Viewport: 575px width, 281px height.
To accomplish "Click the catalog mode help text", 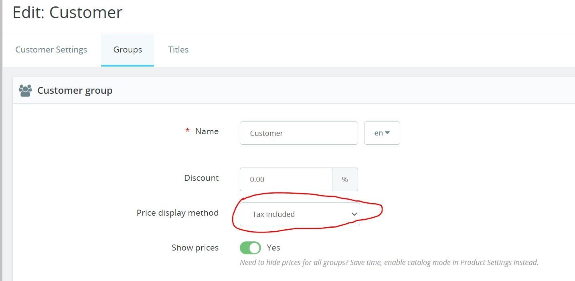I will tap(389, 263).
